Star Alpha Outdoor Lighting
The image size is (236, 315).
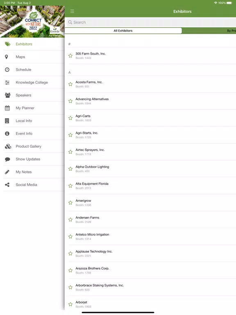tap(70, 169)
